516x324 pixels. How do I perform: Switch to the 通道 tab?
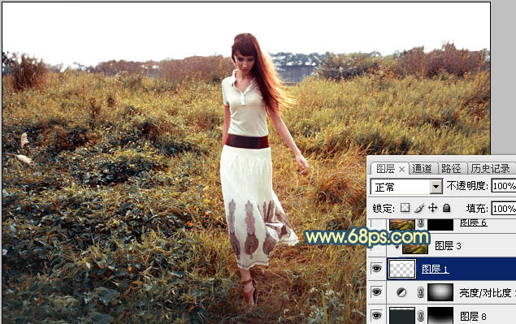422,168
